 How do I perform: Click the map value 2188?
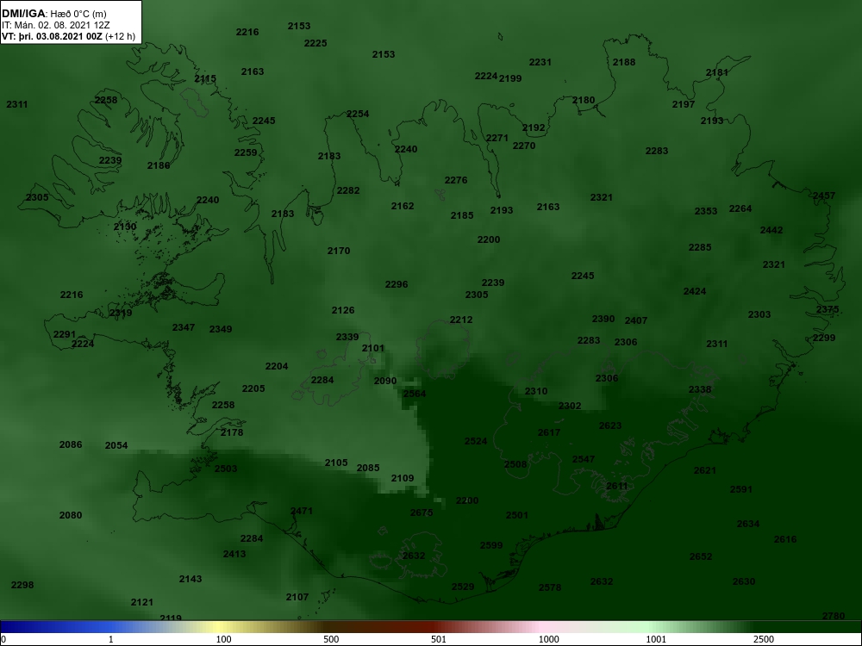[x=624, y=62]
